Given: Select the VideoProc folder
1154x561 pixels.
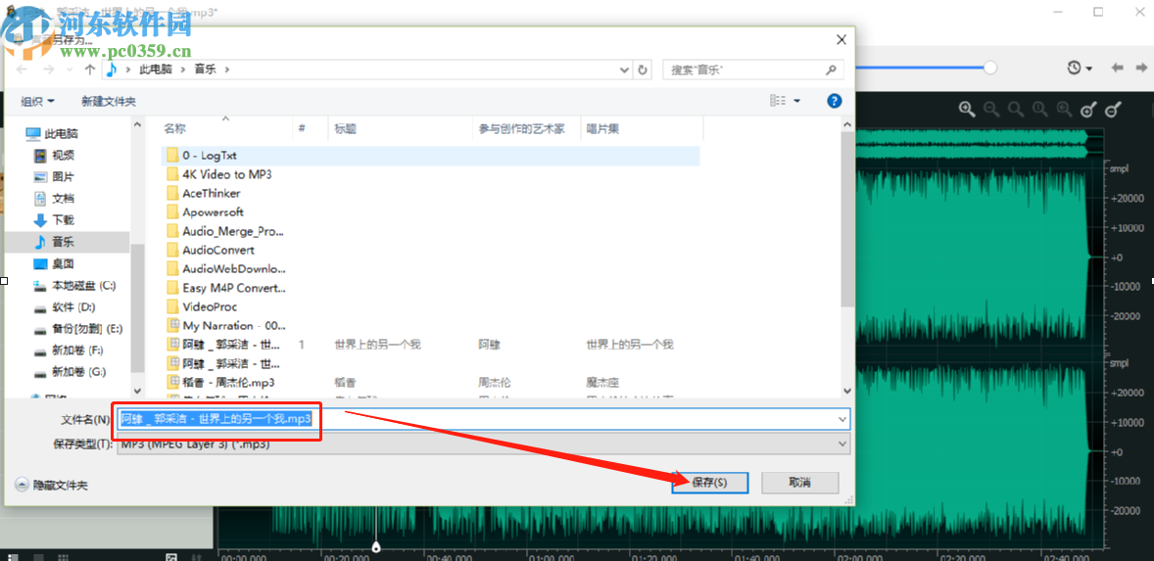Looking at the screenshot, I should point(201,306).
